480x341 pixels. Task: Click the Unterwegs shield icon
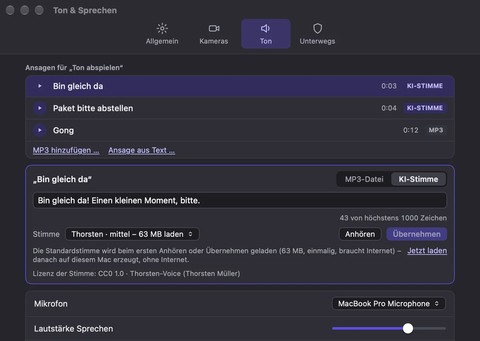317,28
